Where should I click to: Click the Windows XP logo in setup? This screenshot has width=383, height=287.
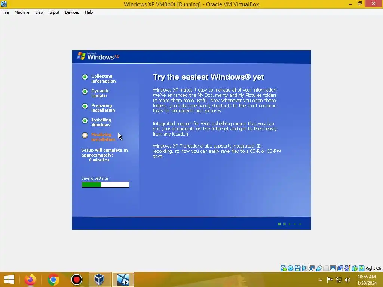[x=98, y=56]
